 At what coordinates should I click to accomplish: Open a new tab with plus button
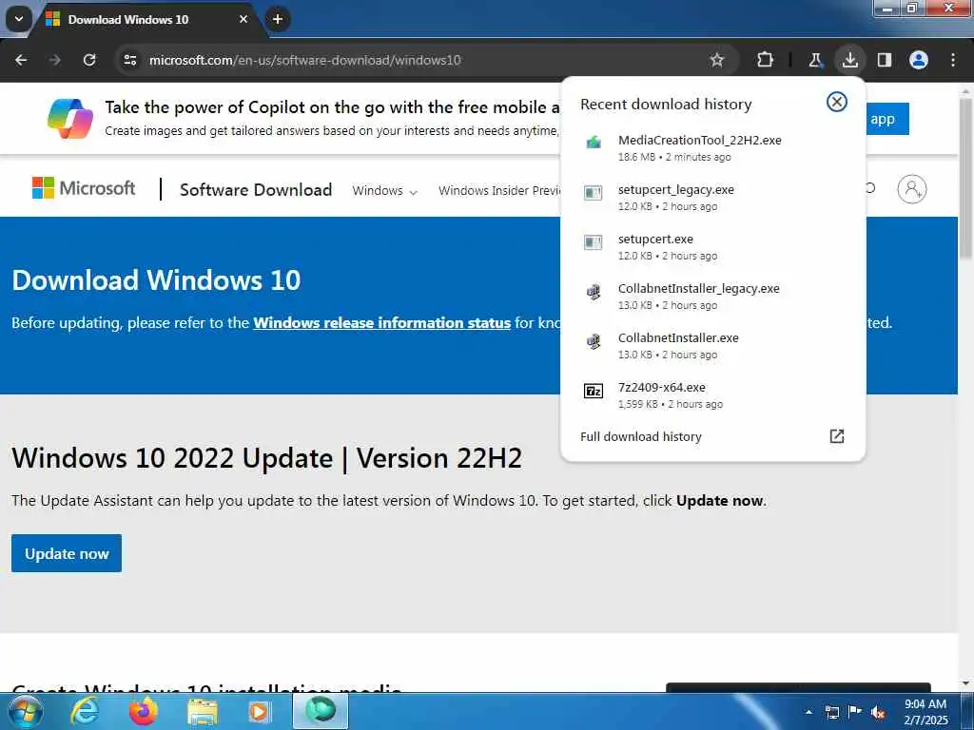pyautogui.click(x=278, y=19)
